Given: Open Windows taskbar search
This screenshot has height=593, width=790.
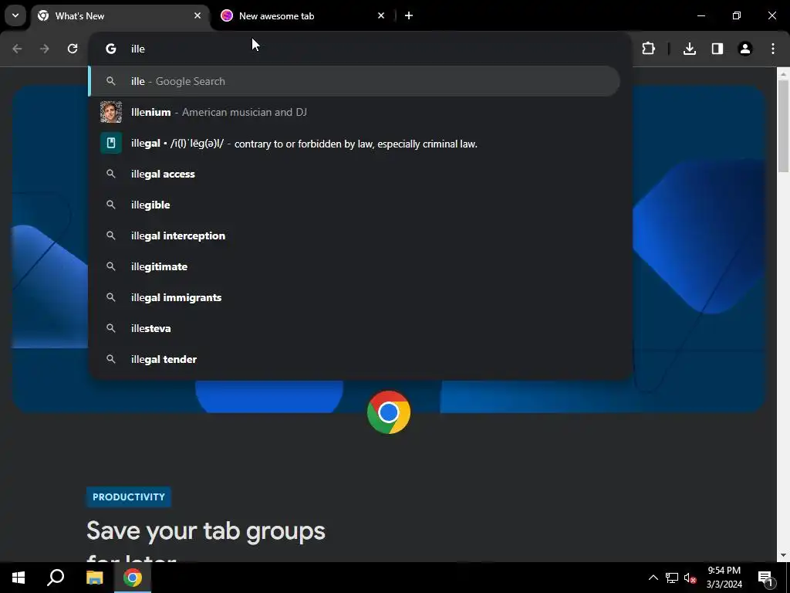Looking at the screenshot, I should click(56, 578).
